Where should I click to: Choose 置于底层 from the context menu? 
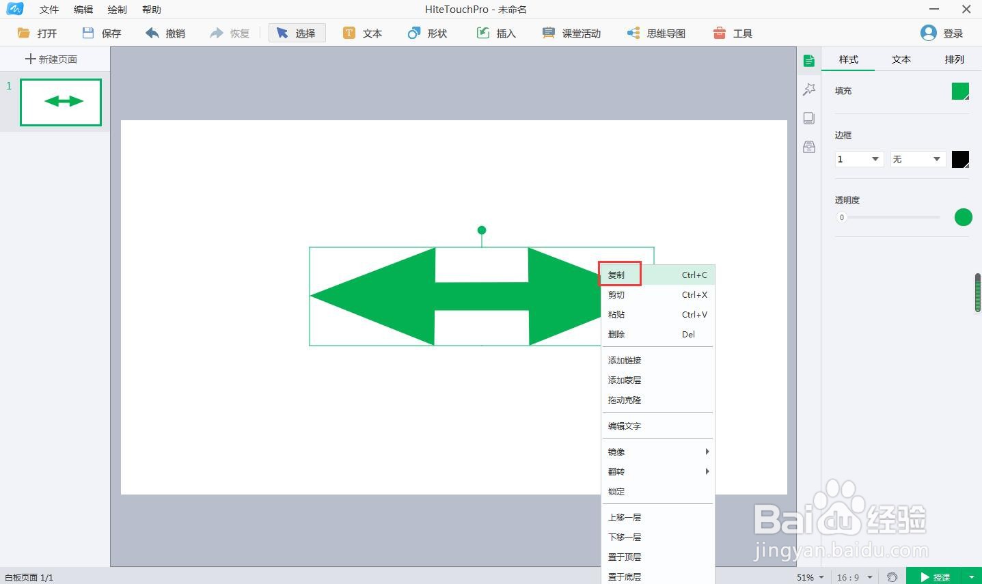pos(658,576)
